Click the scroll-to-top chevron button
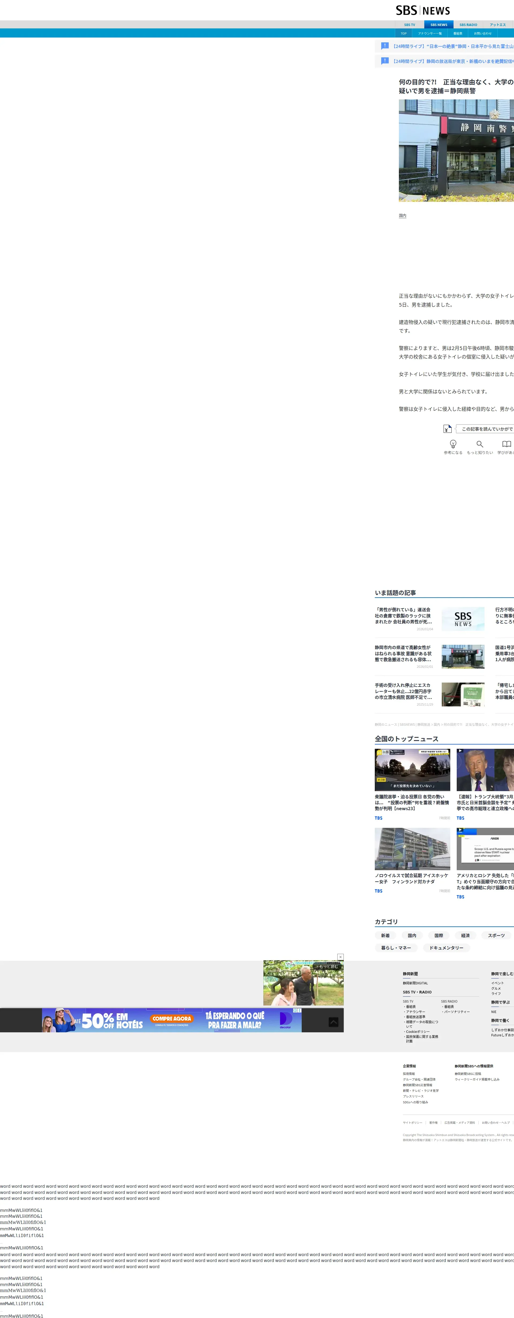 pyautogui.click(x=333, y=1022)
